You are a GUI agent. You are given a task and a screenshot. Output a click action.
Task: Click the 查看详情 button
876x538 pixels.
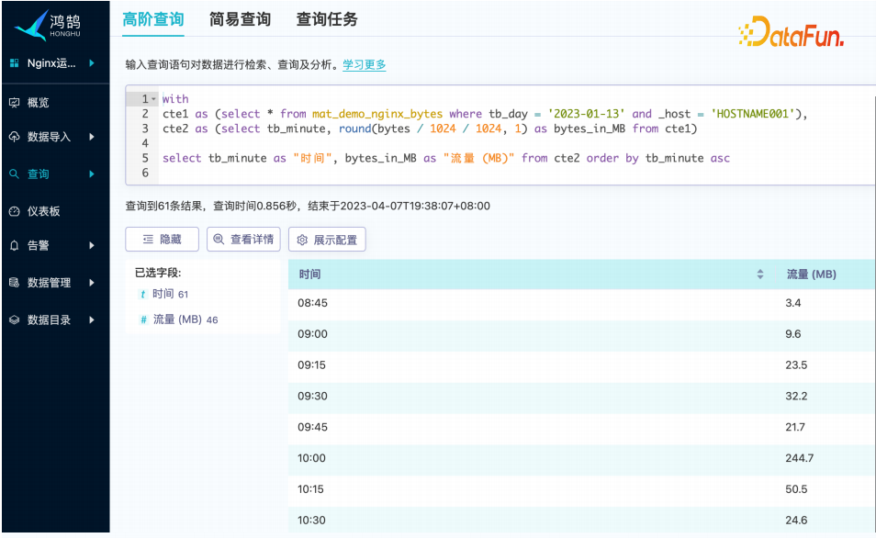243,240
